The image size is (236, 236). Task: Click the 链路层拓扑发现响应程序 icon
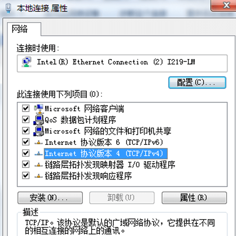(39, 176)
